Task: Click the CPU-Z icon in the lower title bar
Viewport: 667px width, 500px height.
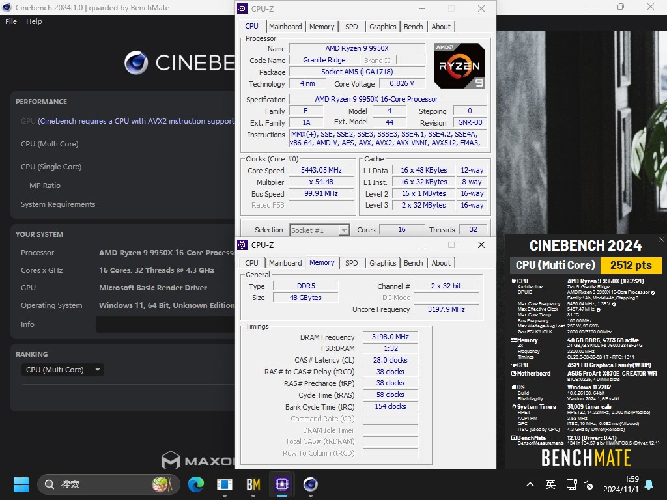Action: [x=242, y=245]
